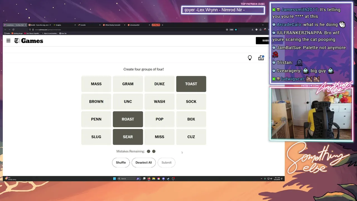Viewport: 357px width, 201px height.
Task: Click the bookmark star icon
Action: pyautogui.click(x=236, y=30)
